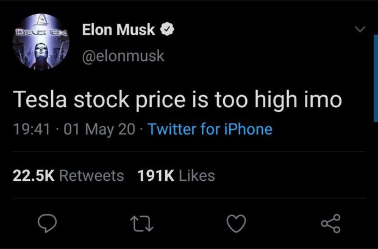Click the word "Tesla" in the tweet
Image resolution: width=378 pixels, height=249 pixels.
(40, 100)
